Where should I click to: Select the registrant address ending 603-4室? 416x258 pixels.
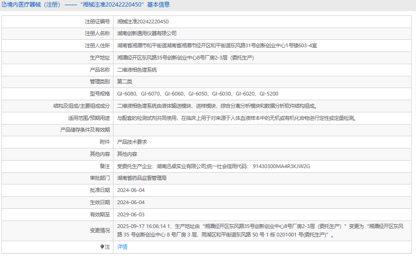click(x=217, y=45)
